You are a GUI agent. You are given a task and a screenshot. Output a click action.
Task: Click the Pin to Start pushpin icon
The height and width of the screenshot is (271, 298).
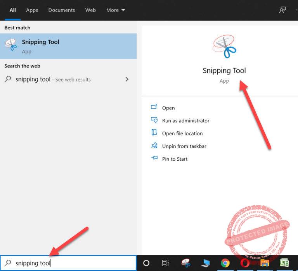tap(154, 158)
